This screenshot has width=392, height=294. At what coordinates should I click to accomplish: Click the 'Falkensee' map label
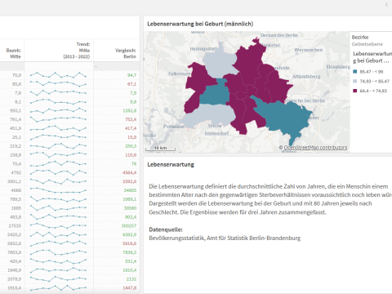(179, 73)
